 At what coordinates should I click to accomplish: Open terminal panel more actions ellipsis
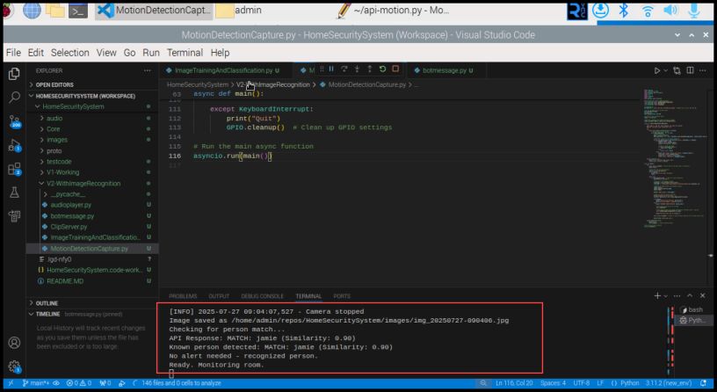(x=677, y=296)
